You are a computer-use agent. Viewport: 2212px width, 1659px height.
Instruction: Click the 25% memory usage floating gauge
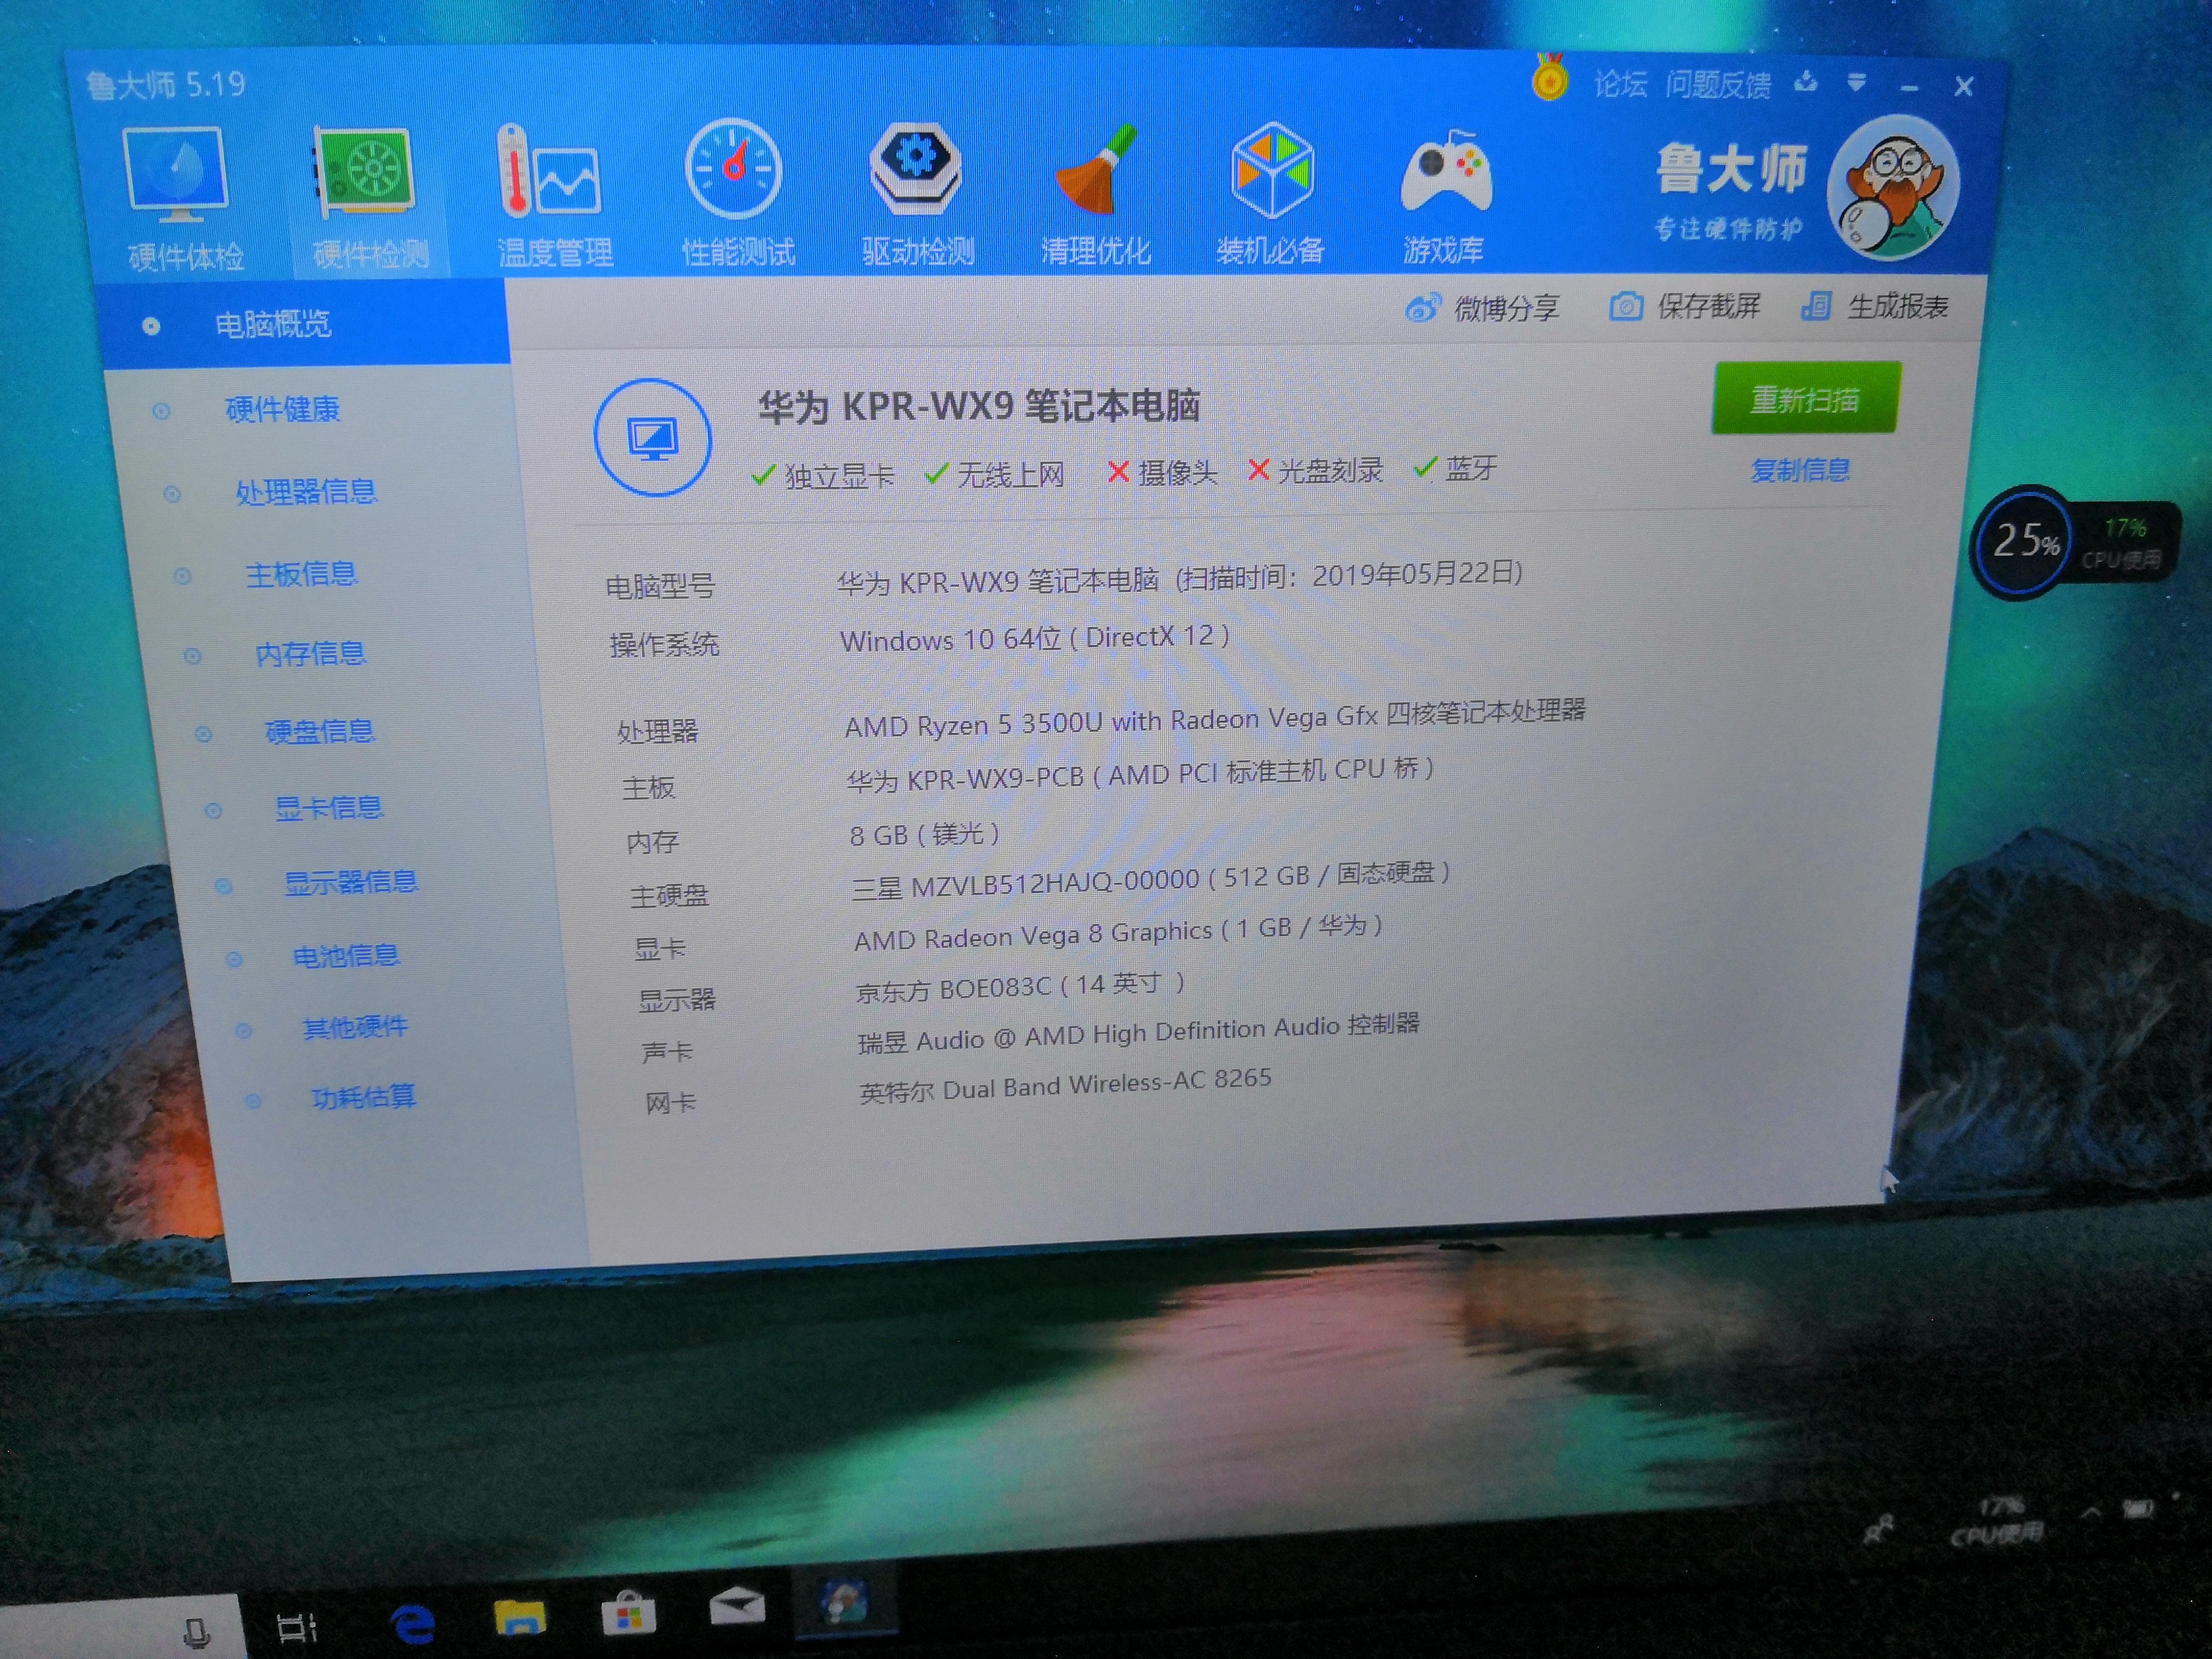coord(2025,543)
